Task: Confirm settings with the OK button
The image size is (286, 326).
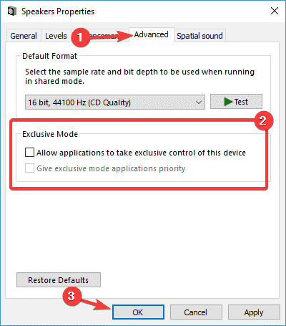Action: pos(138,312)
